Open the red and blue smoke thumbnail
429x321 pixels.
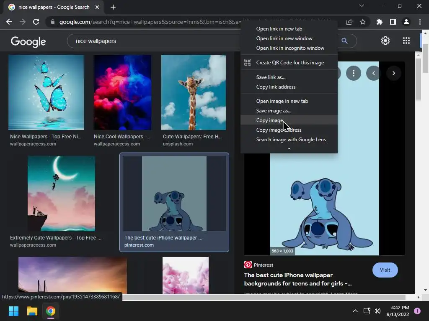click(122, 92)
